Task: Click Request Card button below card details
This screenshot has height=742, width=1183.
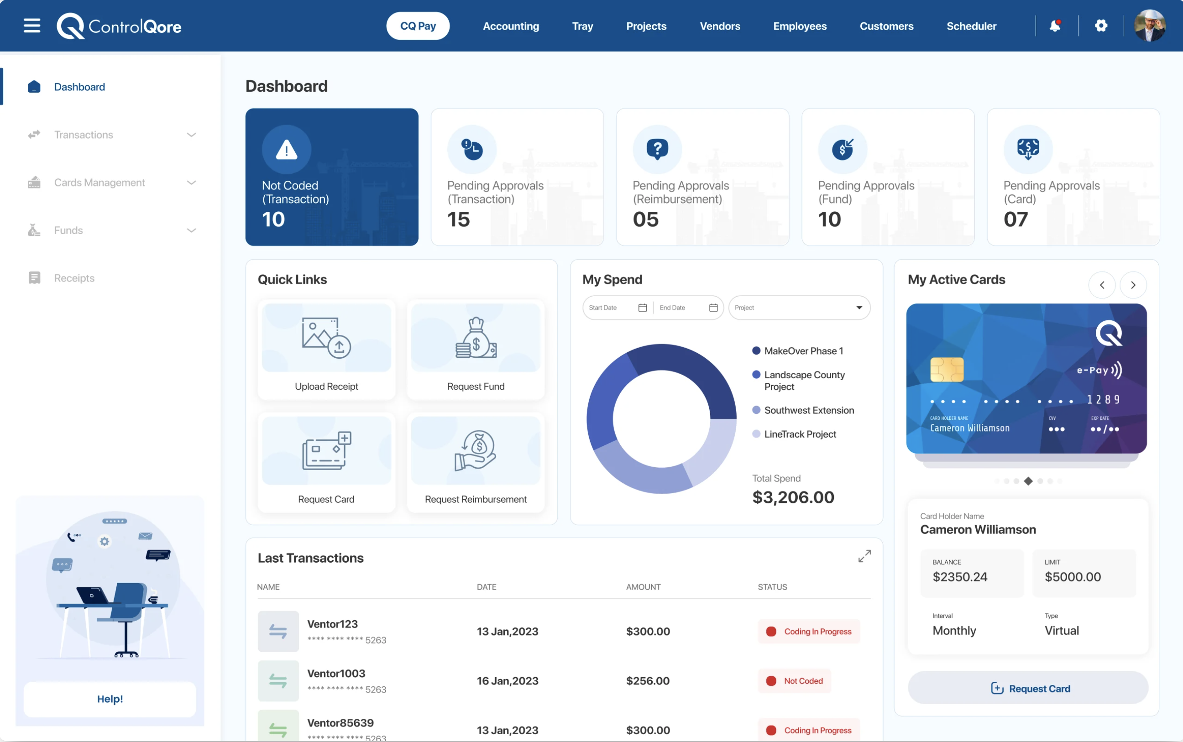Action: click(x=1028, y=688)
